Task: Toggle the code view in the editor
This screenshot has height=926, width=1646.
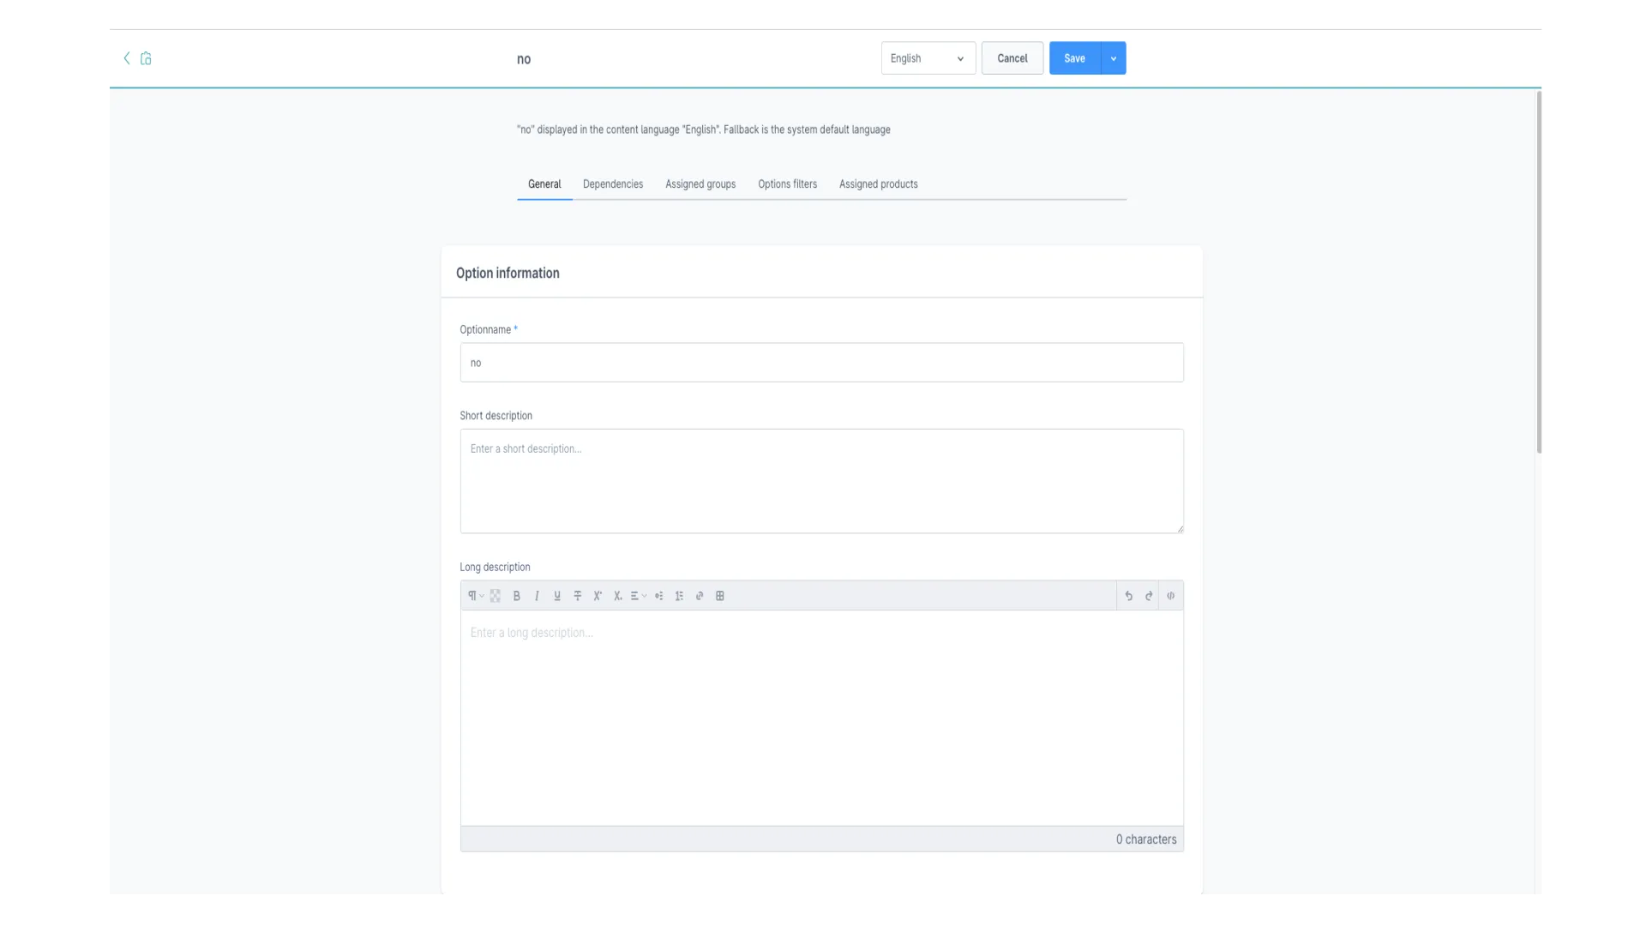Action: click(x=1171, y=596)
